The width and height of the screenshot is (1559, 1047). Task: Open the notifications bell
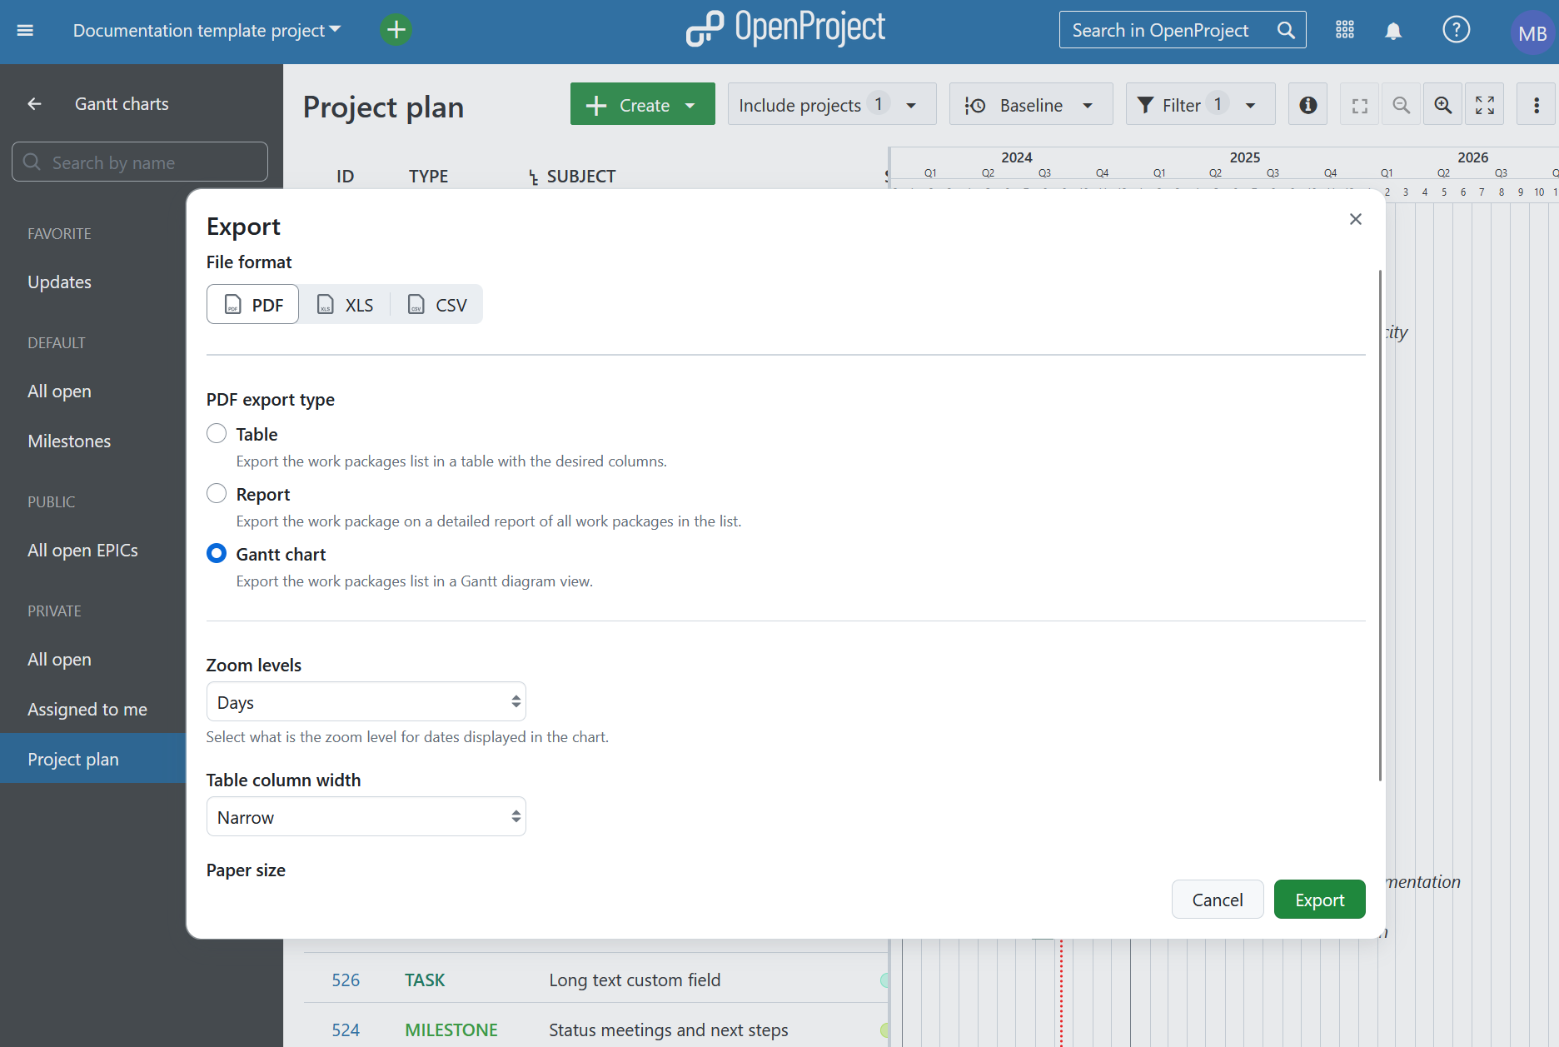[1393, 31]
